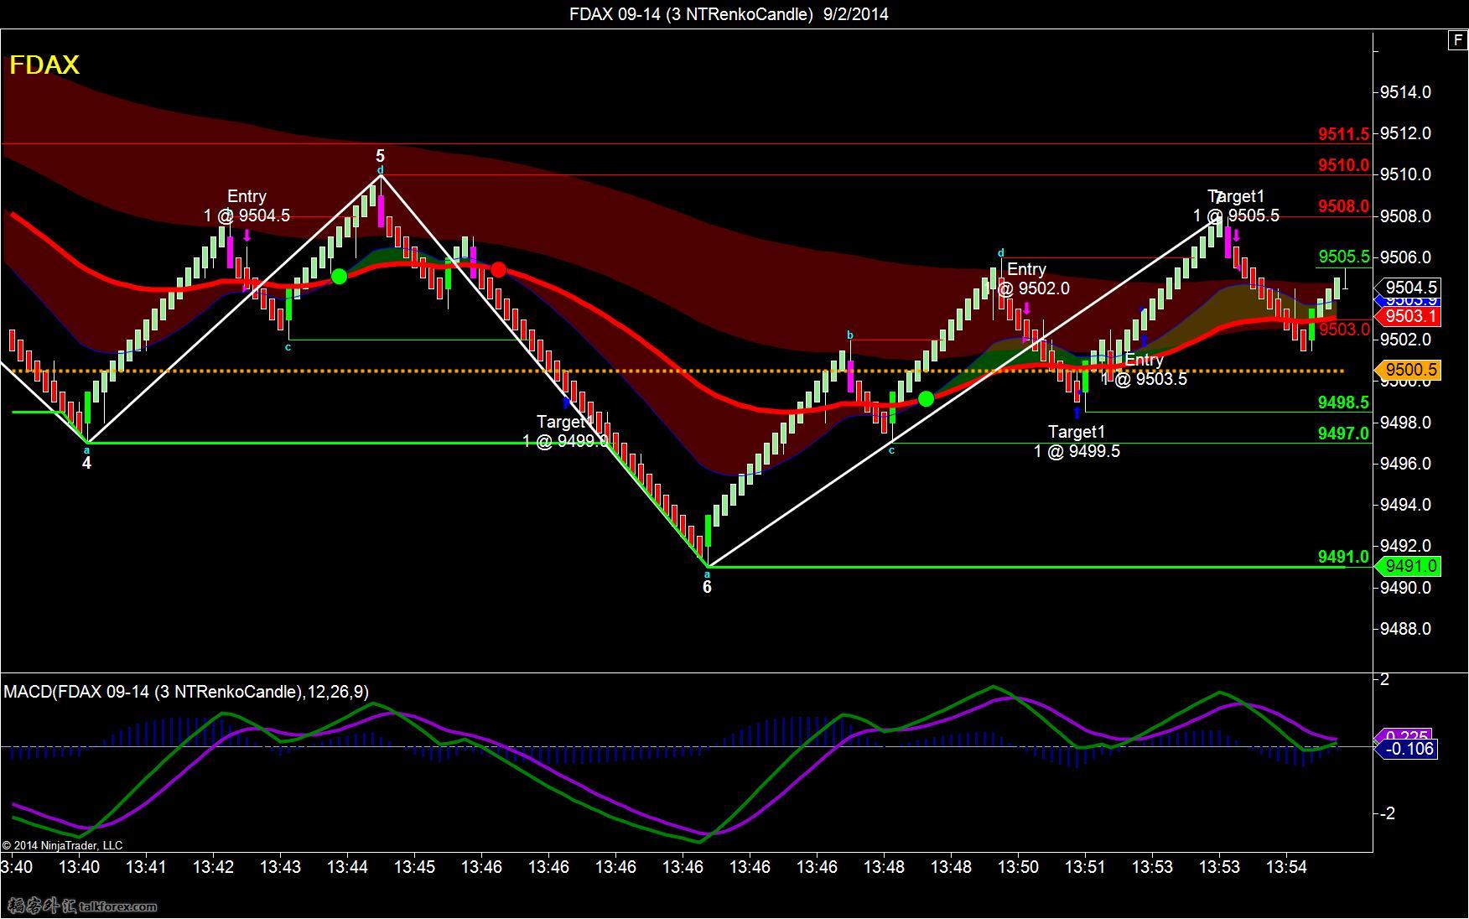Click the -2 label on the MACD axis
This screenshot has width=1469, height=919.
coord(1387,813)
